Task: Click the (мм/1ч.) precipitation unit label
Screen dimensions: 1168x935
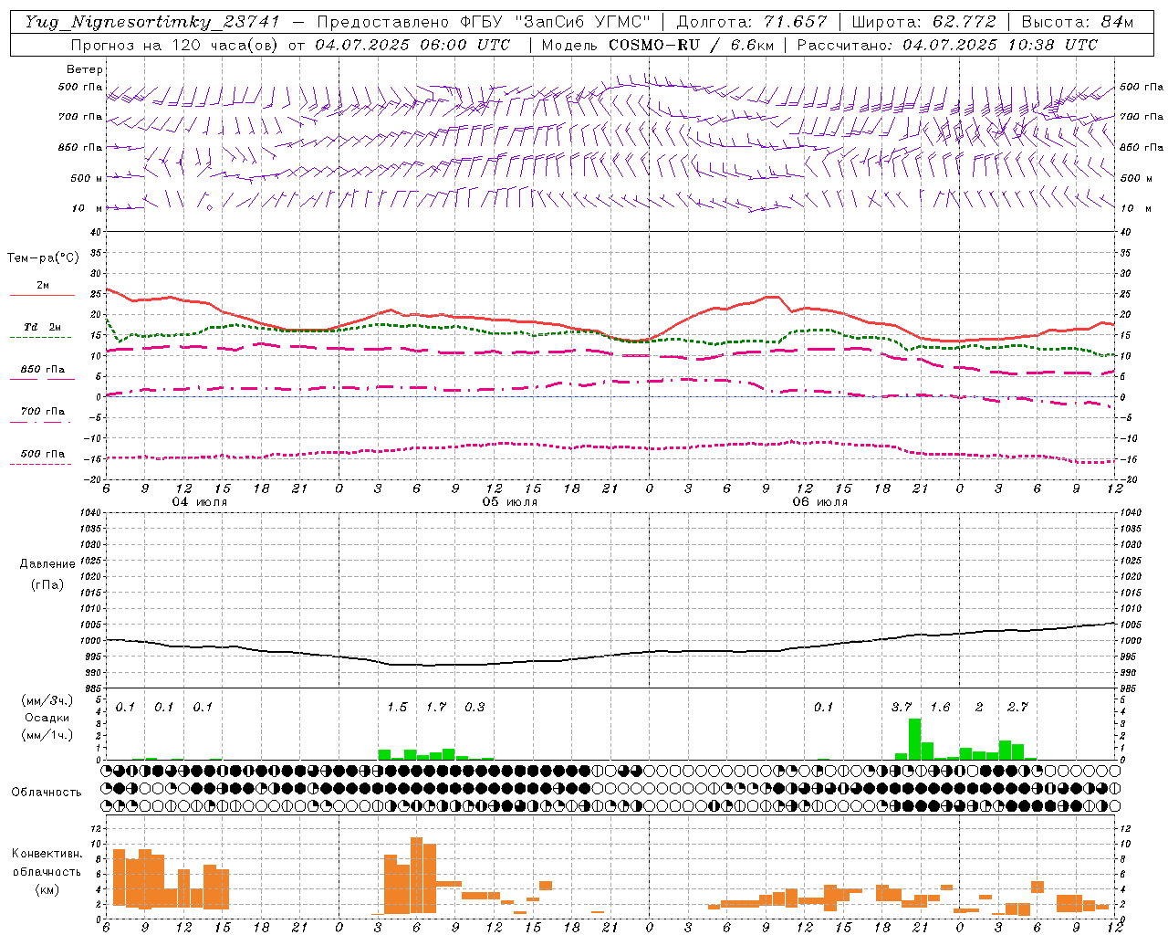Action: 47,735
